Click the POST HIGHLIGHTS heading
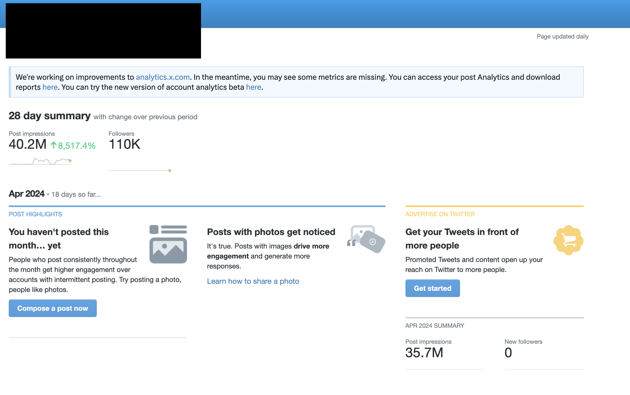 pyautogui.click(x=35, y=214)
